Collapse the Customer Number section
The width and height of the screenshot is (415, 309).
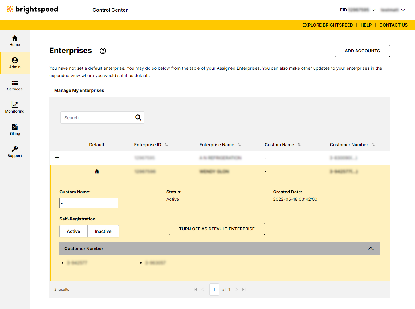[x=371, y=249]
